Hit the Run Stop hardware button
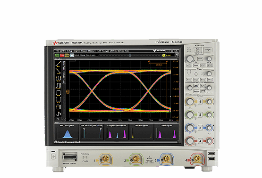Image resolution: width=262 pixels, height=178 pixels. coord(197,49)
